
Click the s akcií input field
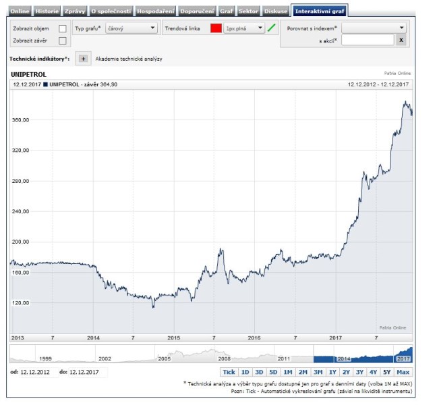click(368, 40)
